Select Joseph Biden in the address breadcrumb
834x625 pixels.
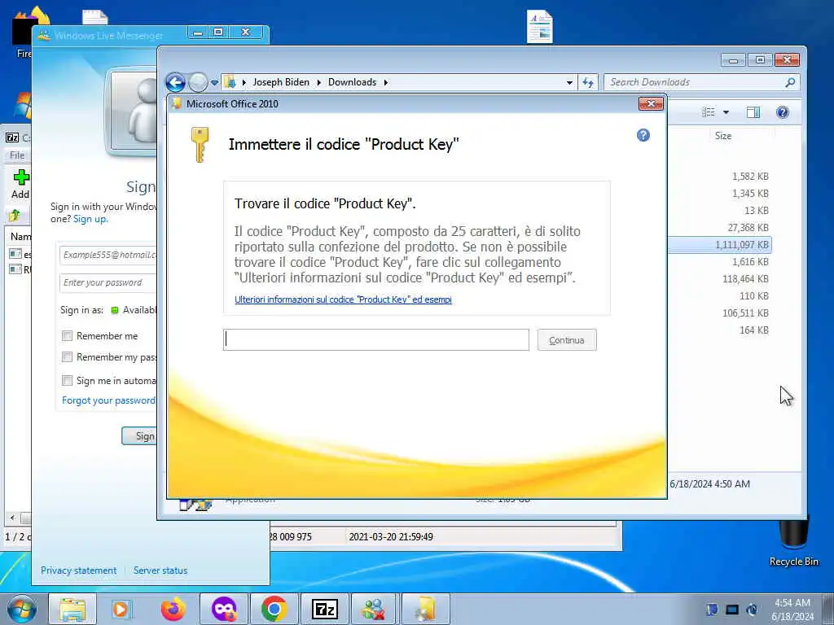coord(281,82)
